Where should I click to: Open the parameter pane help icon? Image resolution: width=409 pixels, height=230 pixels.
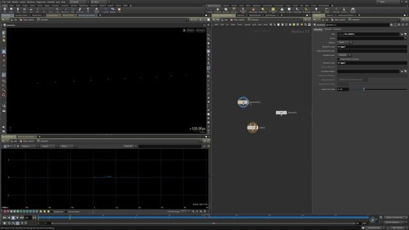click(406, 25)
